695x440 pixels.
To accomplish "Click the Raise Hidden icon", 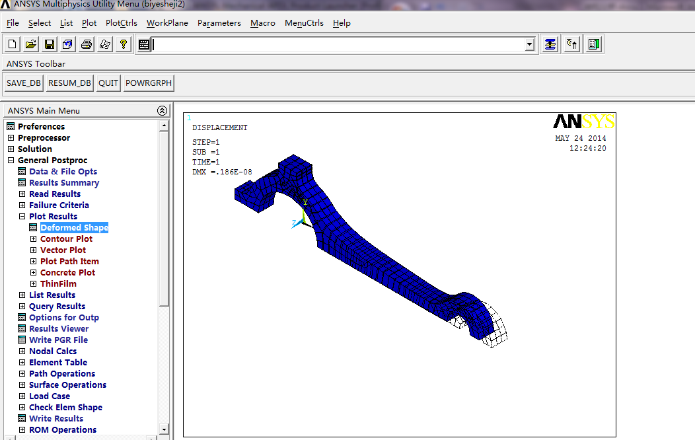I will pyautogui.click(x=550, y=44).
